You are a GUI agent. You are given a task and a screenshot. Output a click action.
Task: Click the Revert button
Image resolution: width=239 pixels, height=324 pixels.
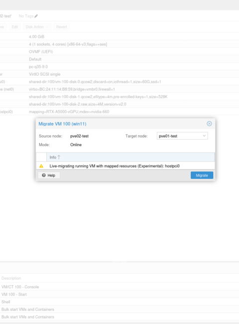pyautogui.click(x=61, y=27)
